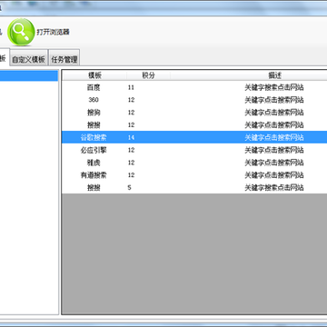Select the 360 template row
Screen dimensions: 327x327
click(x=194, y=100)
